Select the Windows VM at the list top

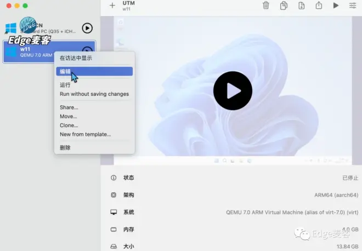[x=49, y=28]
